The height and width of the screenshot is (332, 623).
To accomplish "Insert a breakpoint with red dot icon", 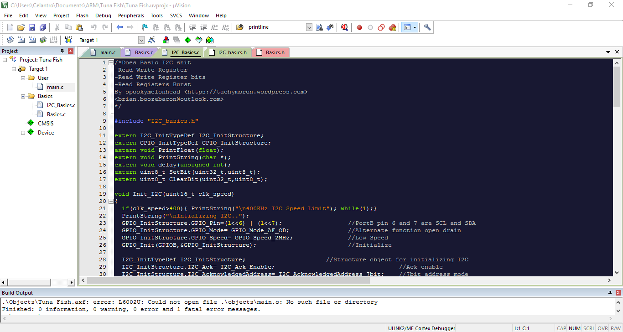I will point(359,27).
